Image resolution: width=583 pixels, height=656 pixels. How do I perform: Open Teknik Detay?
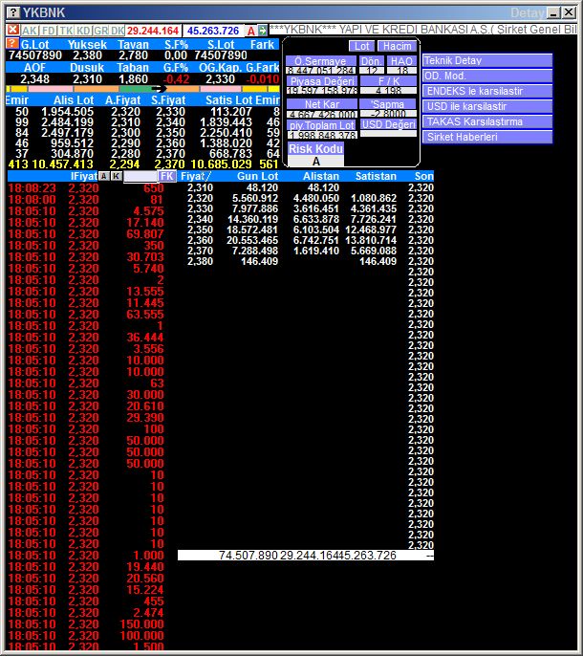487,60
